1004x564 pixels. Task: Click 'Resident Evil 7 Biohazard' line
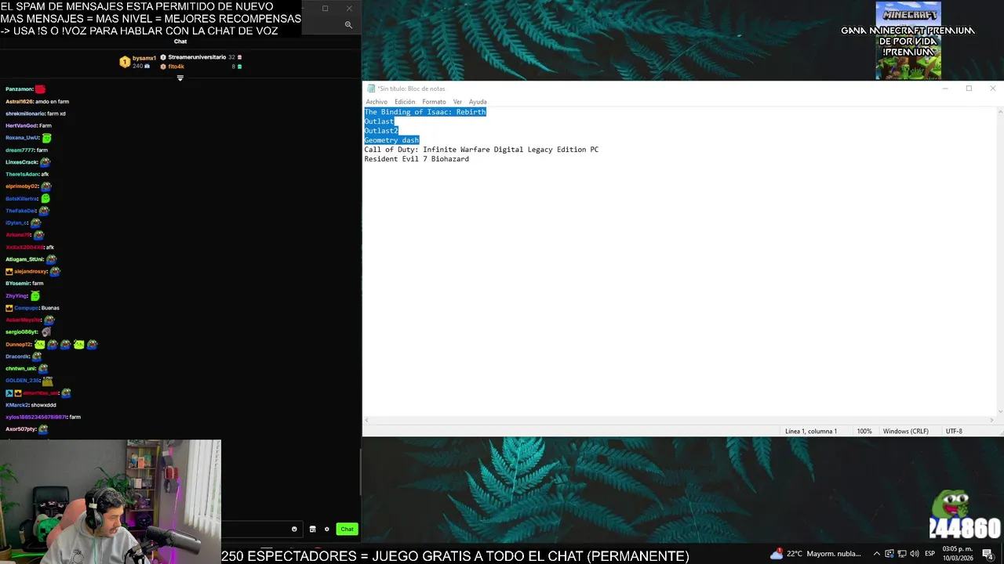[417, 159]
